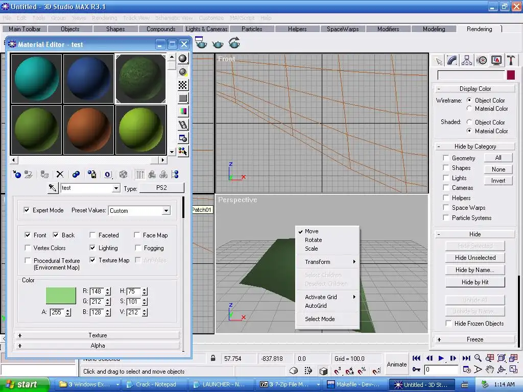Open Transform submenu in context menu

click(327, 262)
